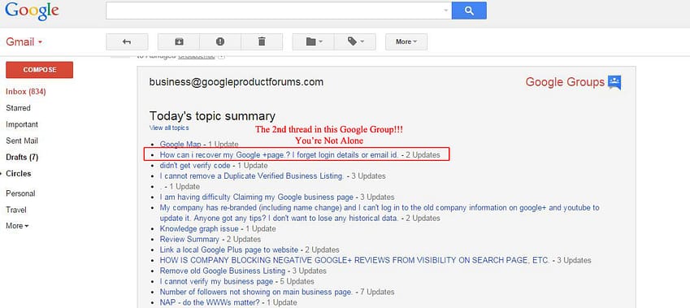Screen dimensions: 690x308
Task: Open 'Remove old Google Business Listing' topic
Action: click(x=223, y=271)
